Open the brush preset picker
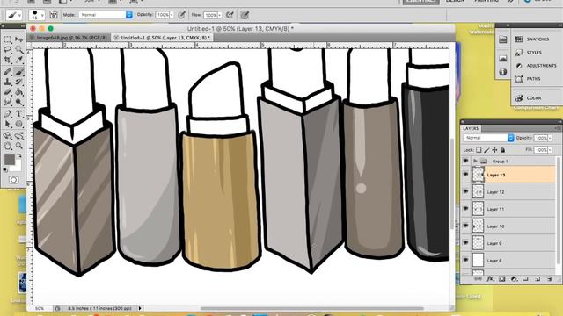 click(37, 15)
